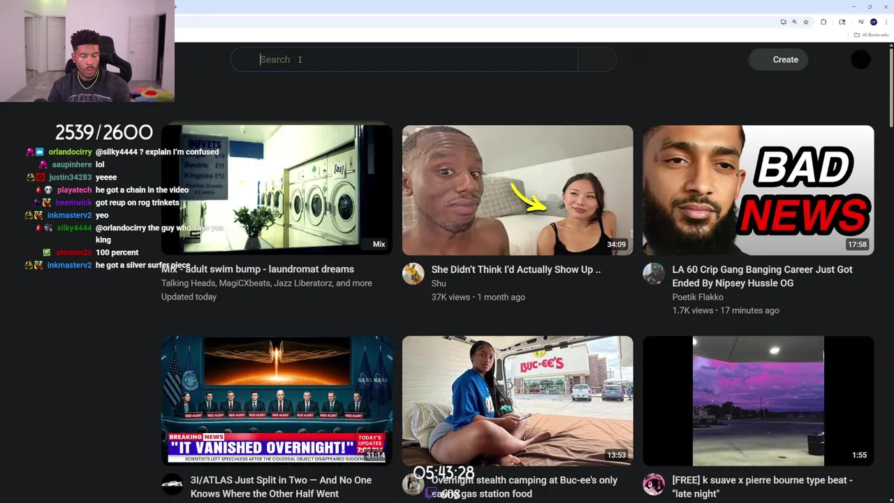Open the YouTube account avatar menu
This screenshot has width=894, height=503.
point(860,59)
